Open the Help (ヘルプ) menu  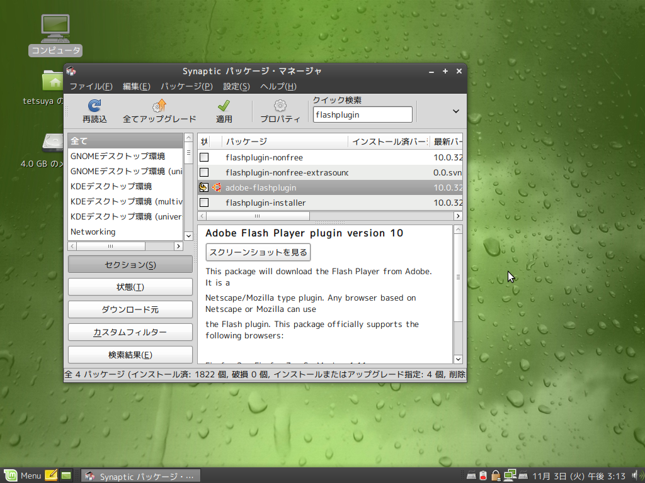tap(278, 86)
